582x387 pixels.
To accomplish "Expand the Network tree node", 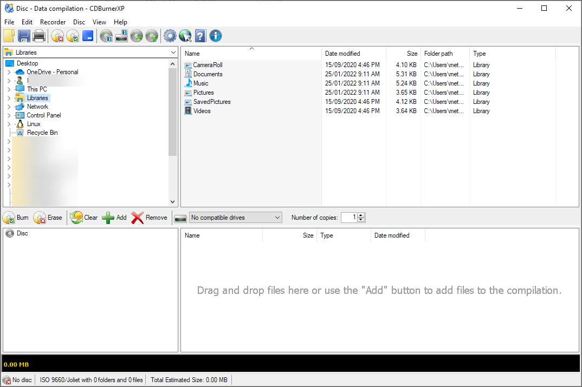I will [9, 107].
